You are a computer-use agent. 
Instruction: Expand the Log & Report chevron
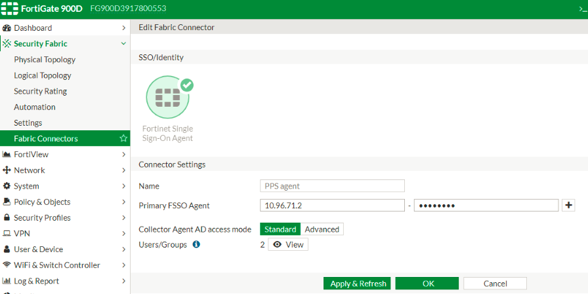124,280
